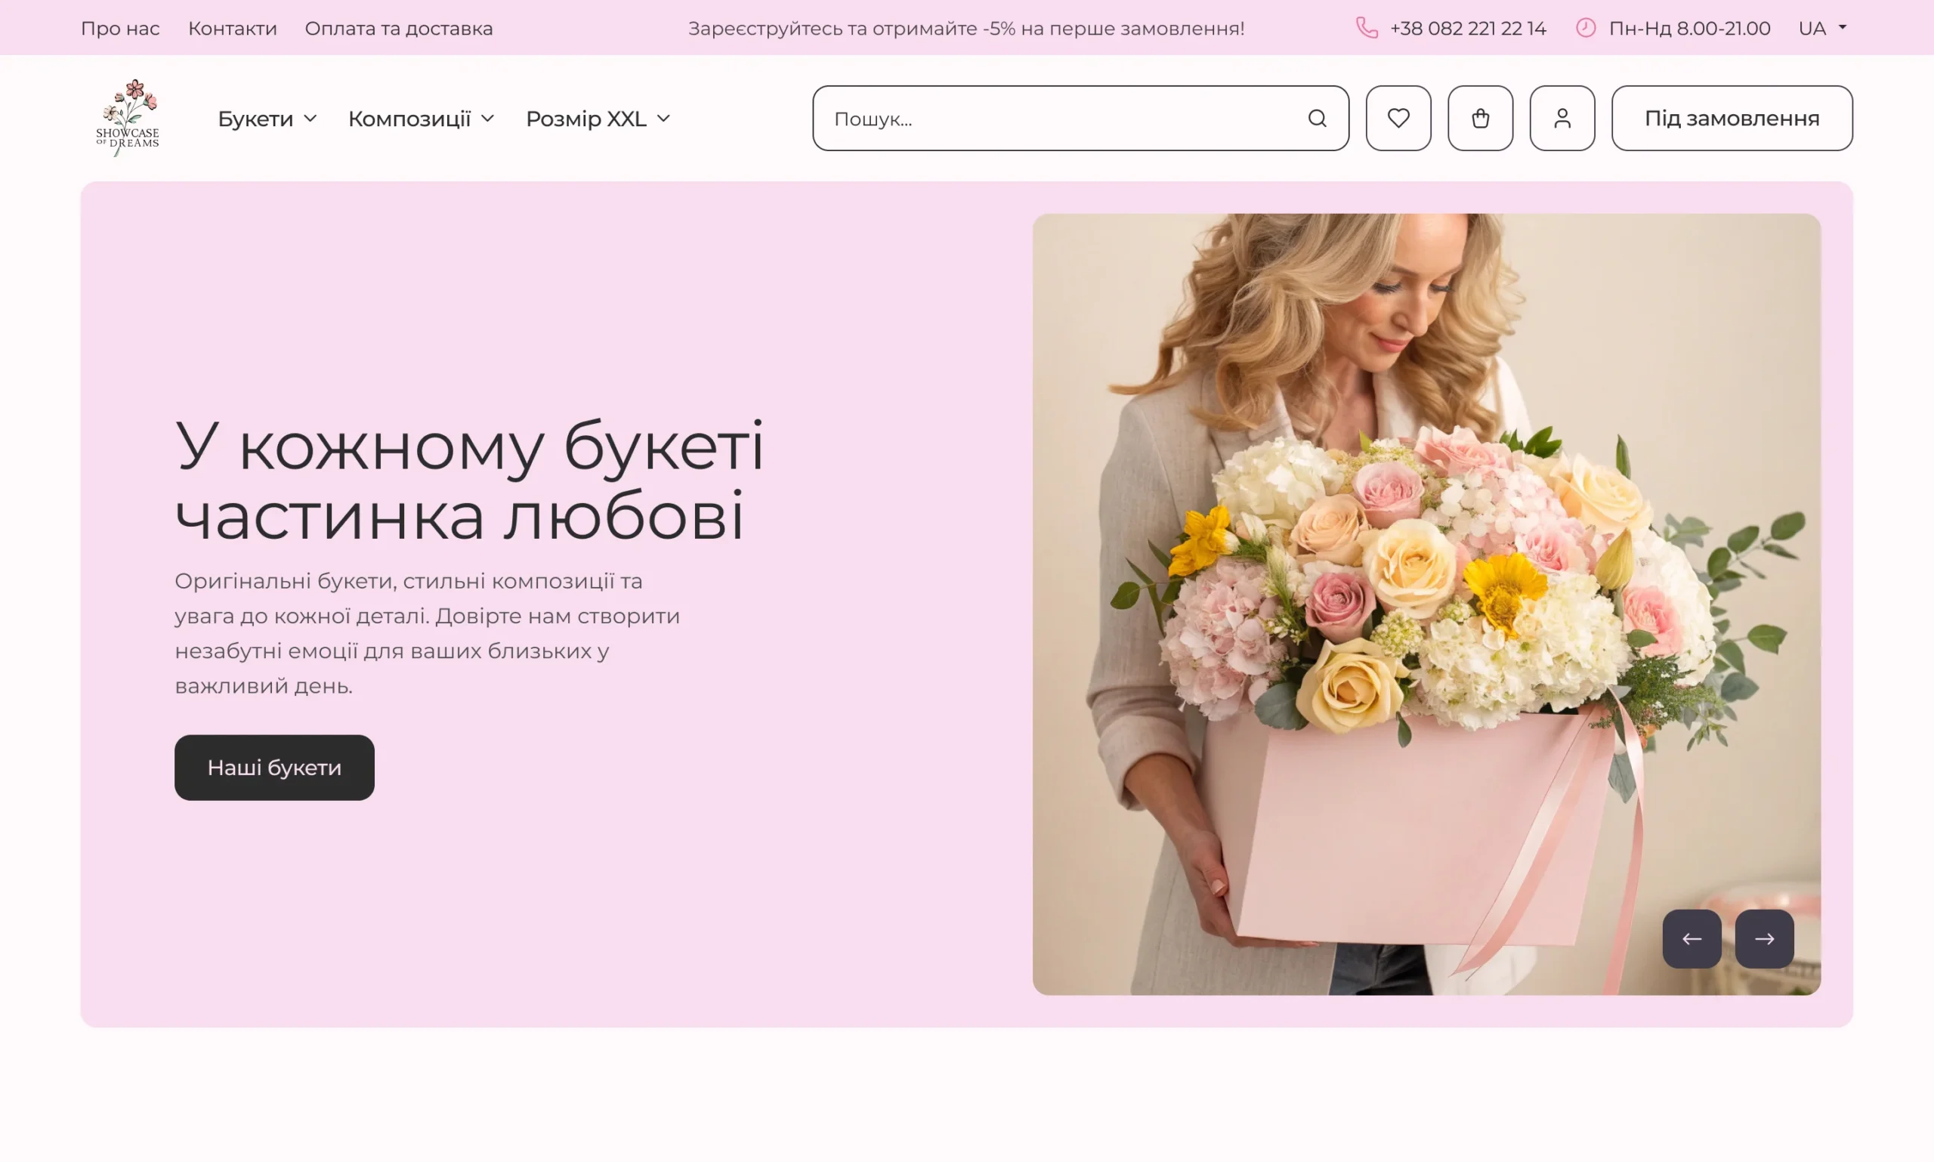Screen dimensions: 1934x1162
Task: Open the shopping cart icon
Action: click(x=1481, y=117)
